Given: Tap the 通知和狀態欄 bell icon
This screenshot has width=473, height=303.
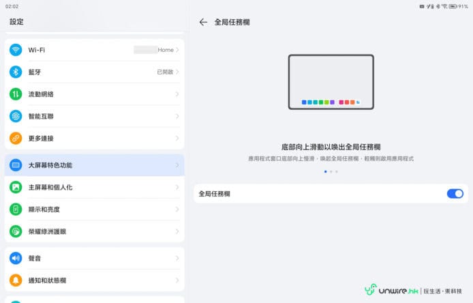Looking at the screenshot, I should click(x=16, y=280).
